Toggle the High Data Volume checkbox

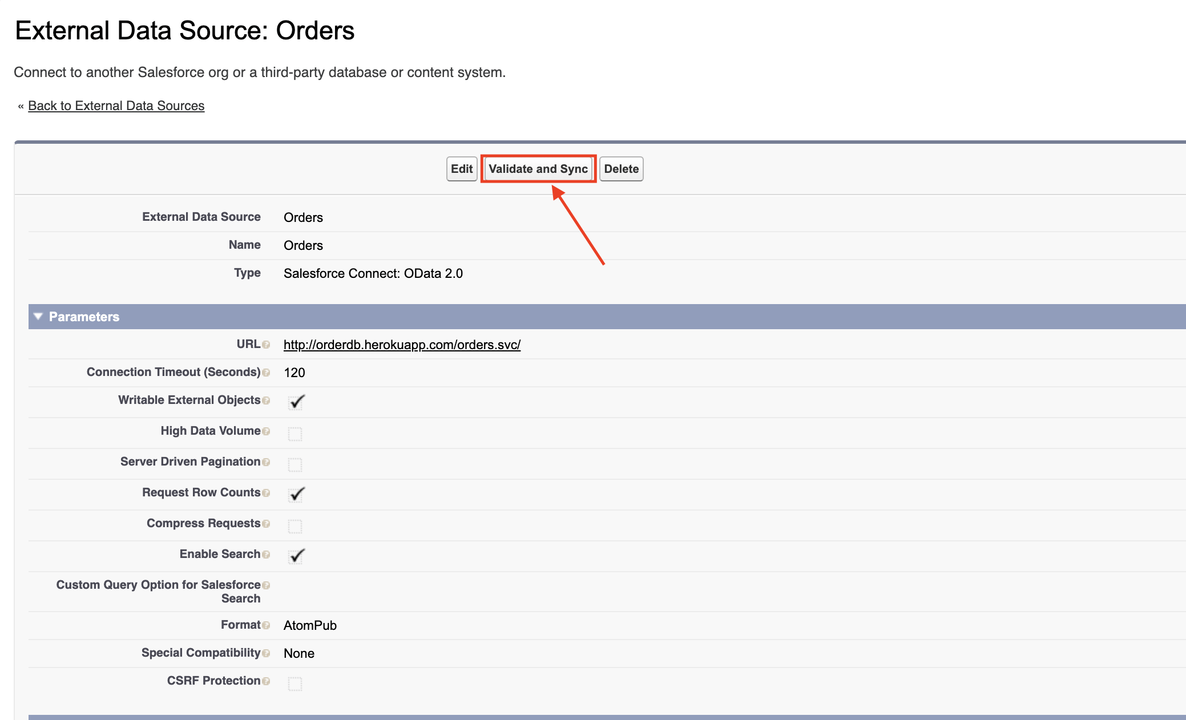(295, 434)
